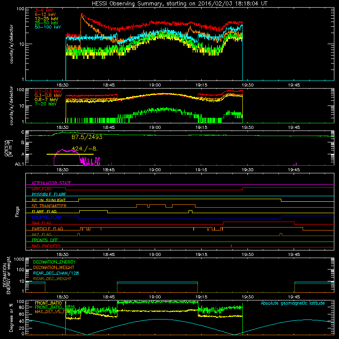Click the 0.3-0.8 MeV legend label
The width and height of the screenshot is (339, 339).
[x=48, y=95]
